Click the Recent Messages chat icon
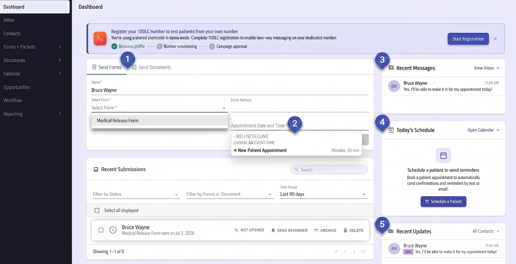The image size is (516, 264). (x=391, y=68)
